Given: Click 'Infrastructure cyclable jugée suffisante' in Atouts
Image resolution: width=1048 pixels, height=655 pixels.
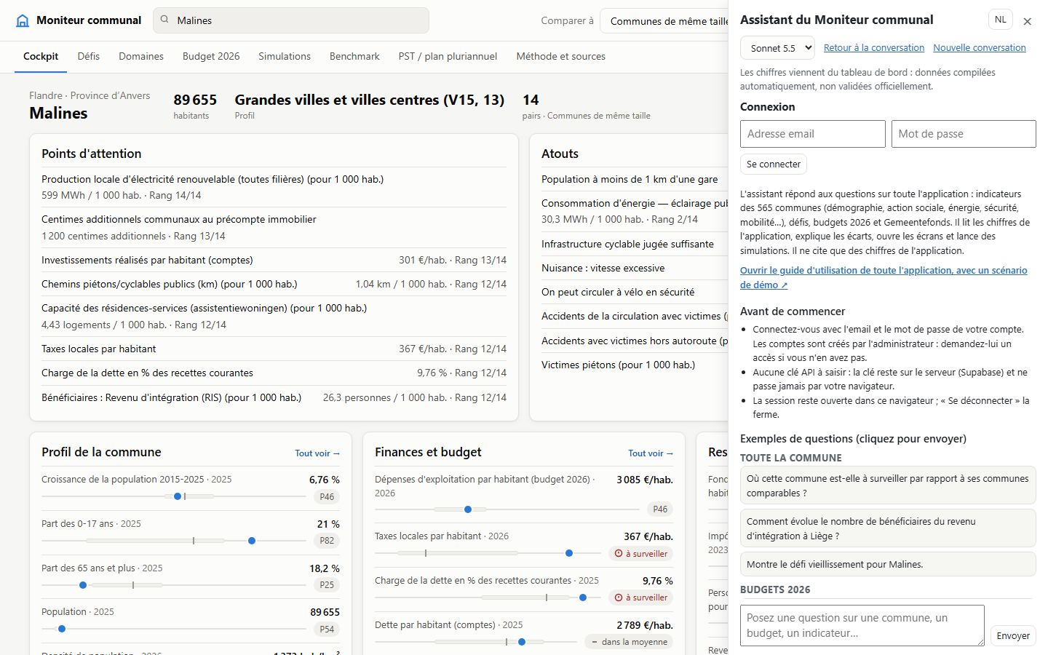Looking at the screenshot, I should click(627, 244).
